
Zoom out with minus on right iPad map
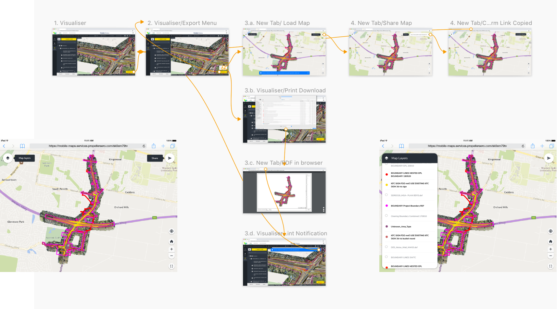coord(551,256)
